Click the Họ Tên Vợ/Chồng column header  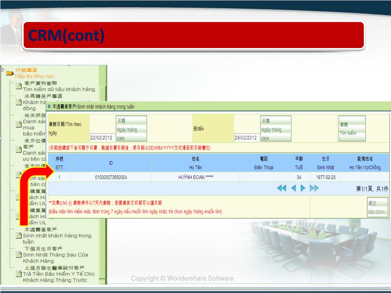(365, 163)
